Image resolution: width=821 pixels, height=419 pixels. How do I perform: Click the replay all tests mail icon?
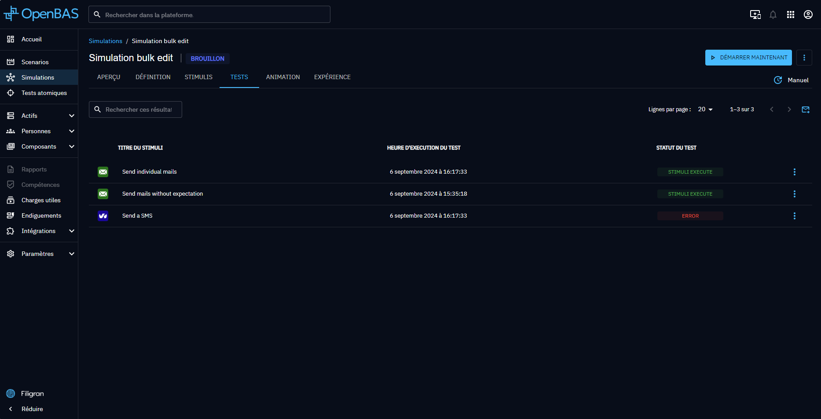coord(805,109)
